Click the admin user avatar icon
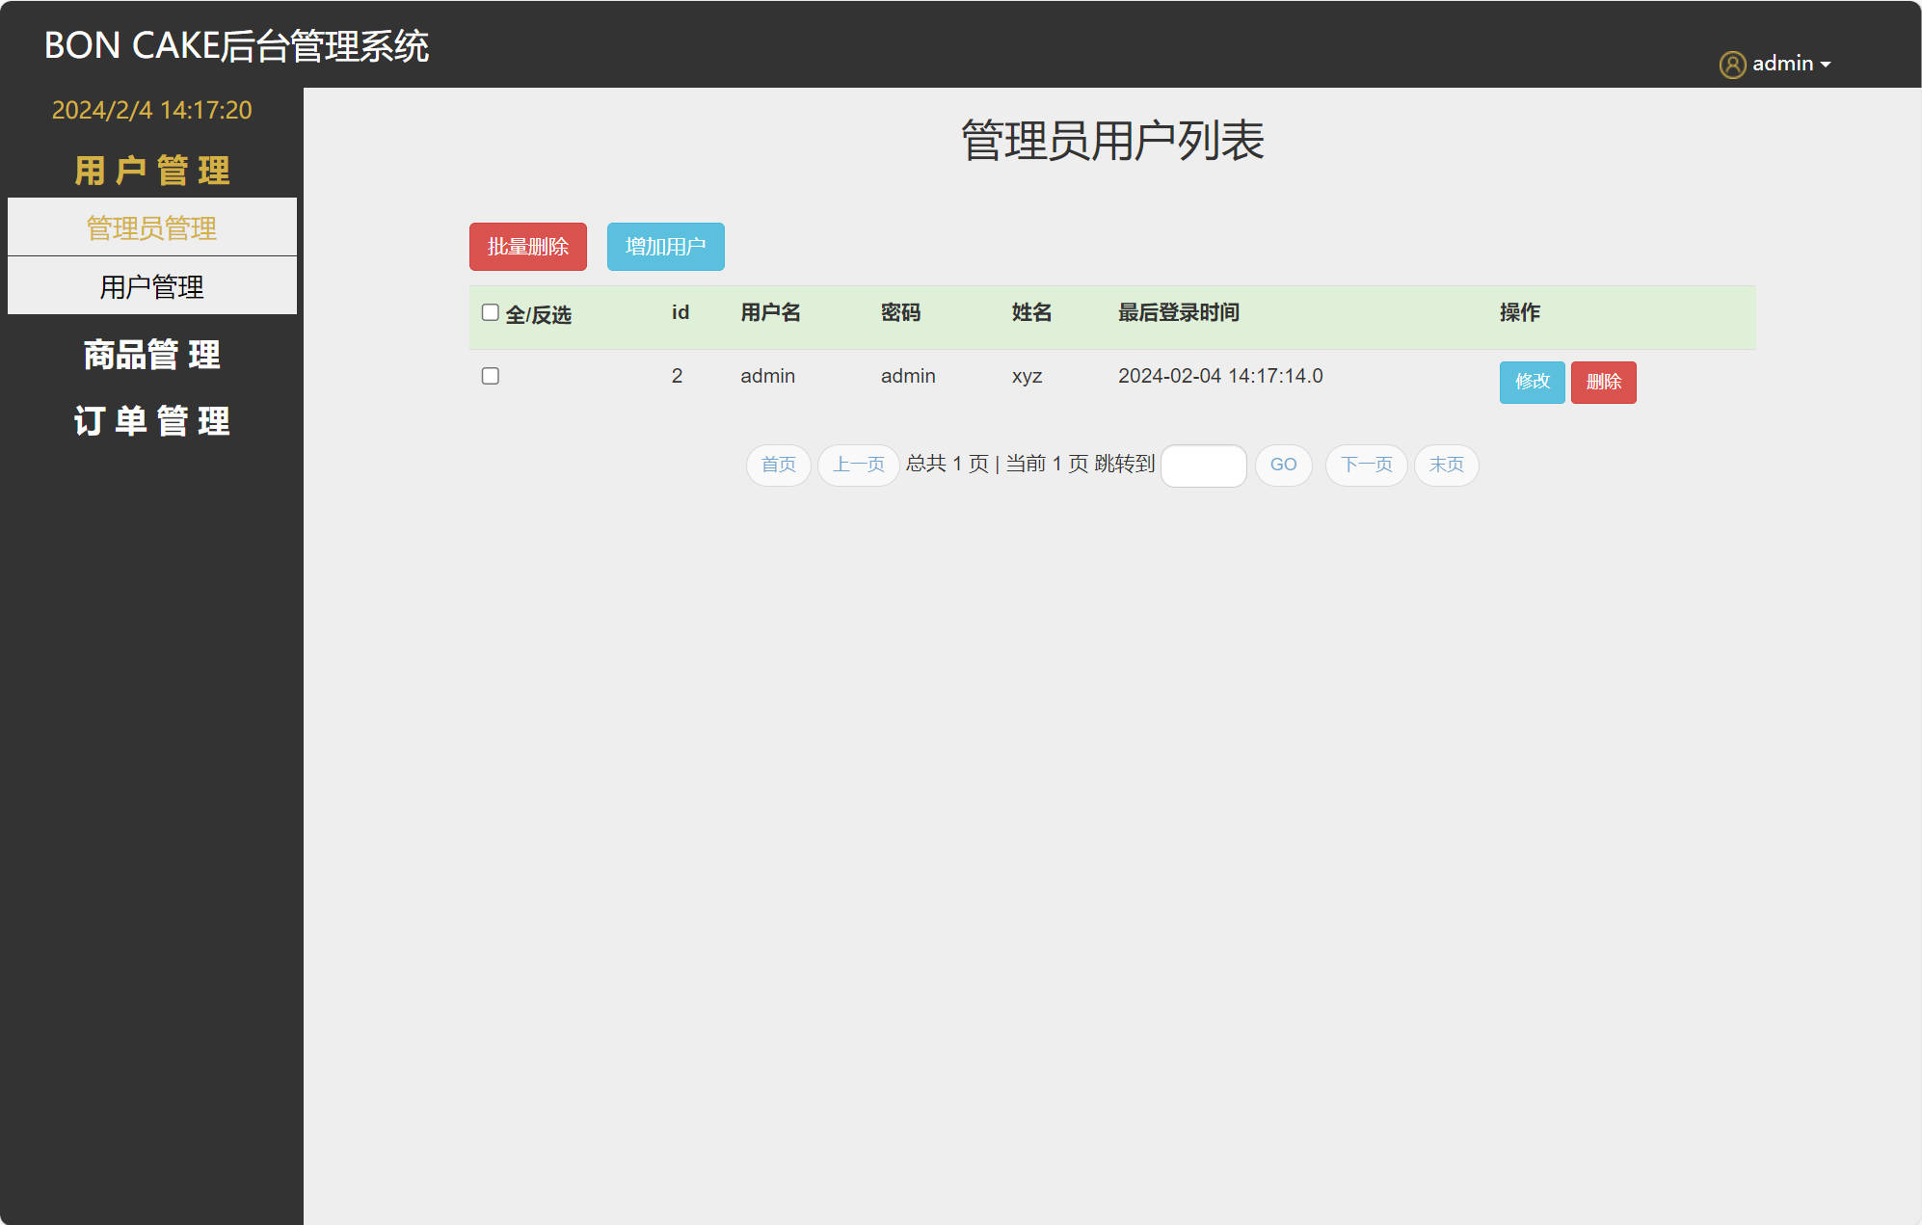This screenshot has width=1922, height=1225. click(1732, 64)
